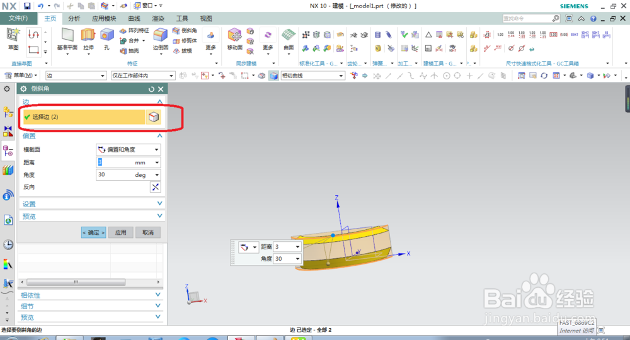Click the 修剪体 trim body tool
Viewport: 630px width, 340px height.
pyautogui.click(x=185, y=40)
